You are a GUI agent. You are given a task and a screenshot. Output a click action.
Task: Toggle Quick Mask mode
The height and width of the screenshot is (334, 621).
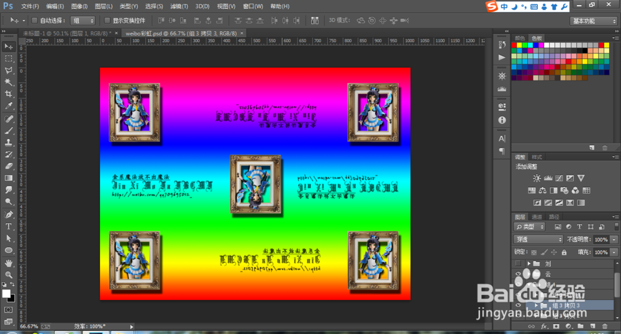(x=8, y=310)
